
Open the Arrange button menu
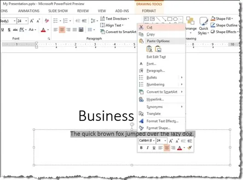pos(191,26)
